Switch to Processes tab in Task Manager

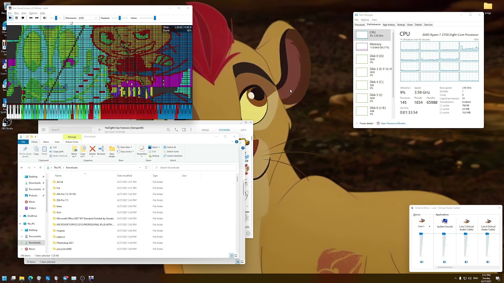click(x=360, y=25)
